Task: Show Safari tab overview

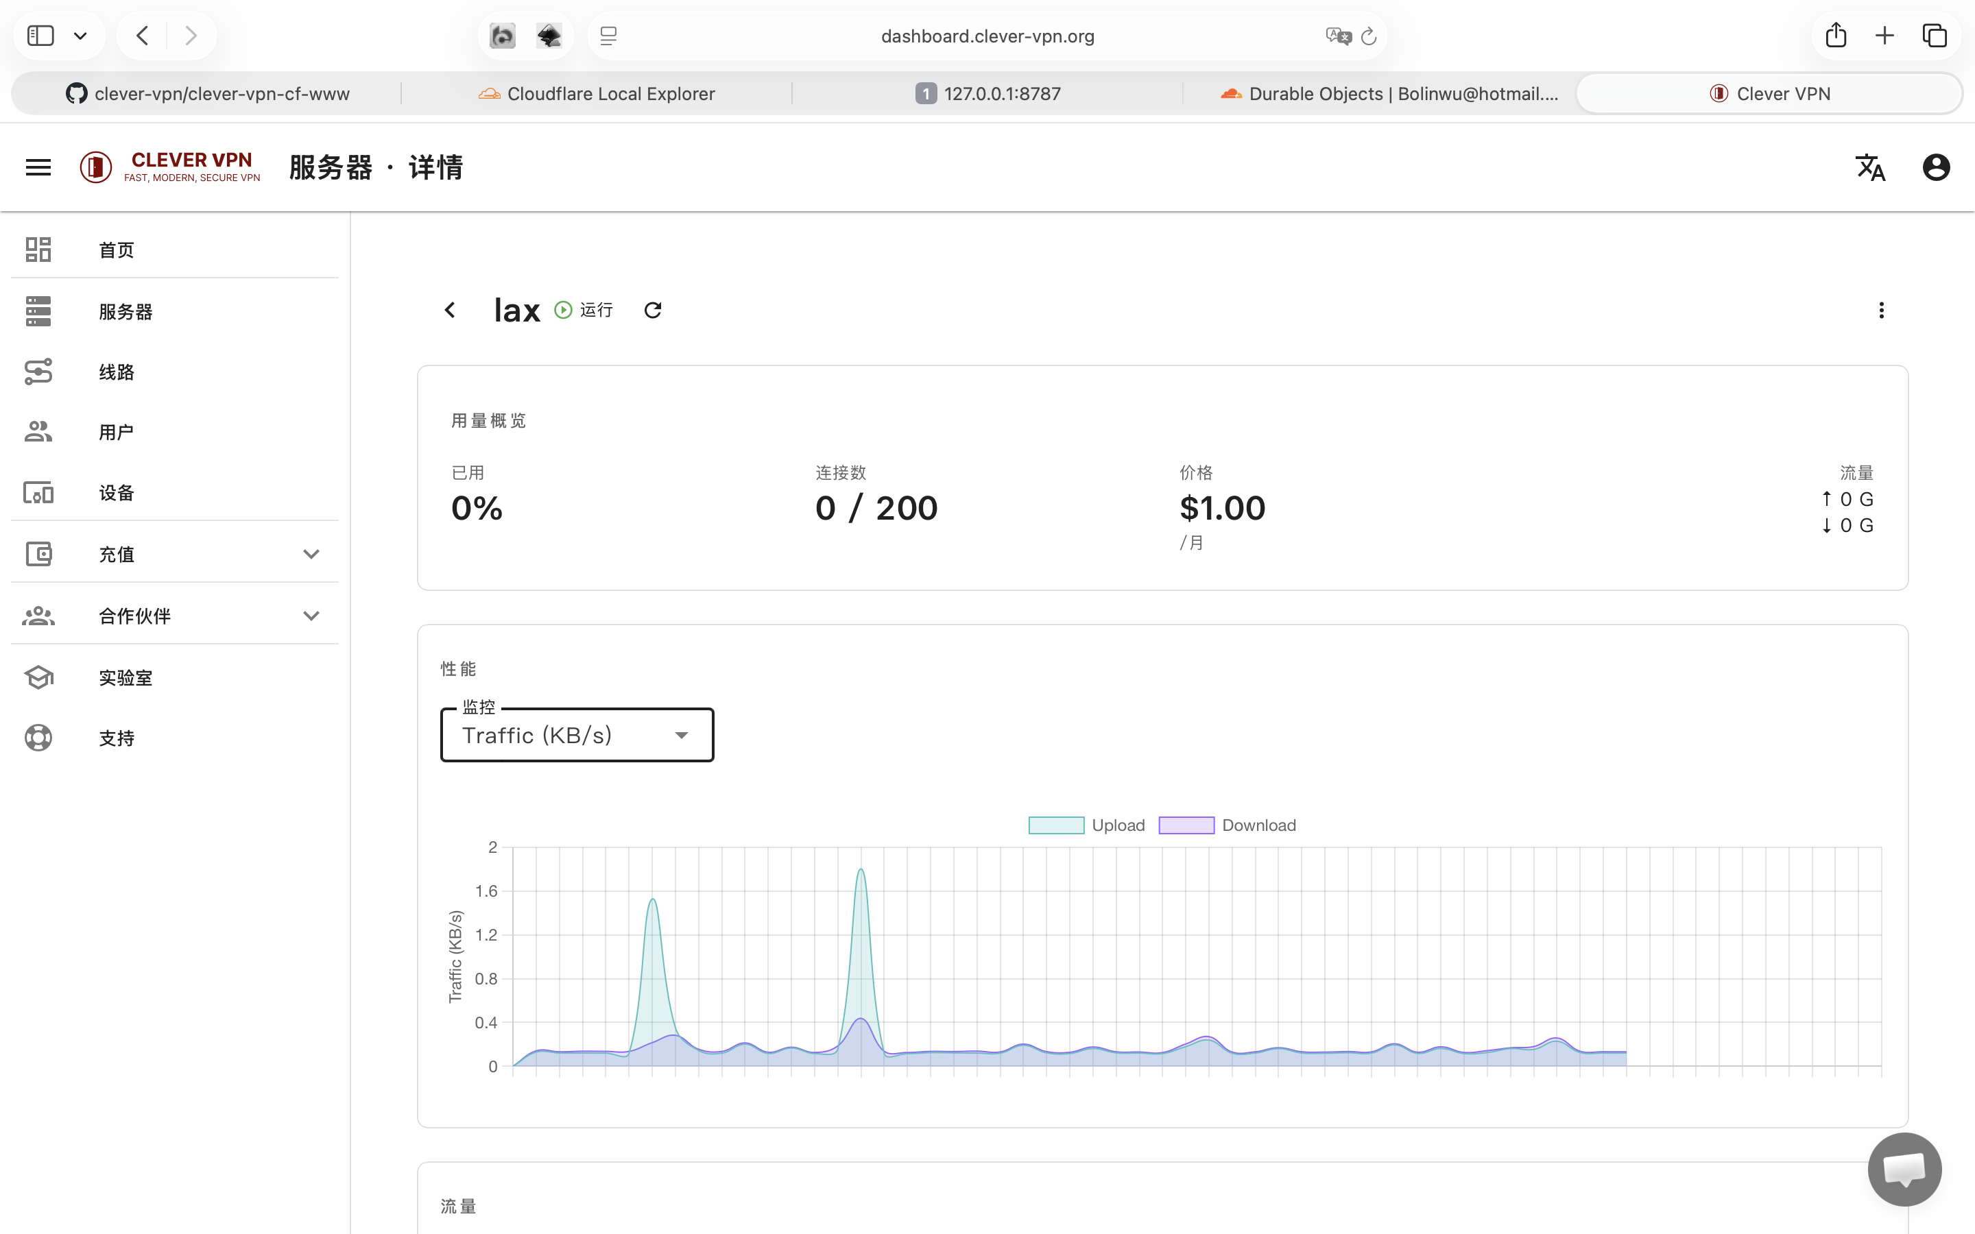Action: 1934,36
